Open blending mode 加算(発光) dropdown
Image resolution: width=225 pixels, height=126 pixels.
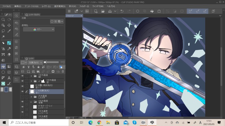click(35, 62)
